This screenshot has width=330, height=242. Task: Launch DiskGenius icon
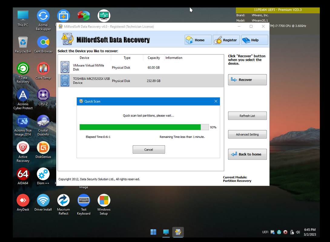pos(43,150)
